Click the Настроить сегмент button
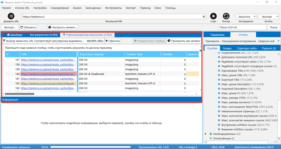Image resolution: width=281 pixels, height=149 pixels. pyautogui.click(x=62, y=27)
